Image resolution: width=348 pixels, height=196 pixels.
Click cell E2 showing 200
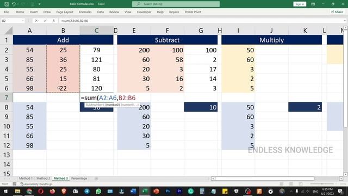click(x=134, y=50)
